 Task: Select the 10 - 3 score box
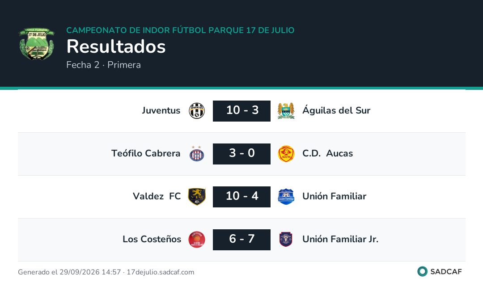pos(241,111)
